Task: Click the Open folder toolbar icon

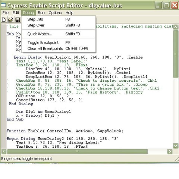Action: [x=11, y=20]
